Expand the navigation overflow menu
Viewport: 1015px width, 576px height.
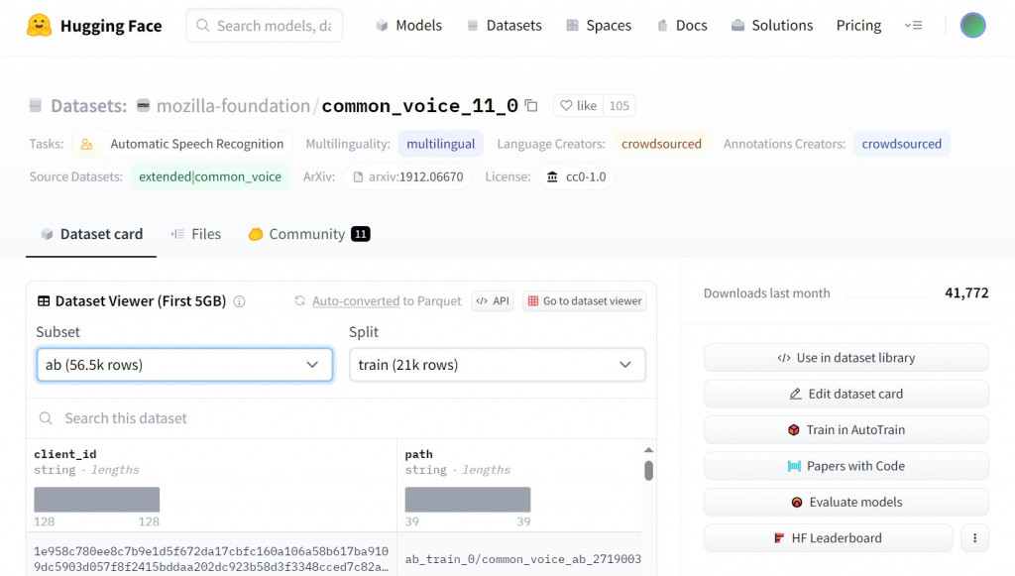[913, 26]
